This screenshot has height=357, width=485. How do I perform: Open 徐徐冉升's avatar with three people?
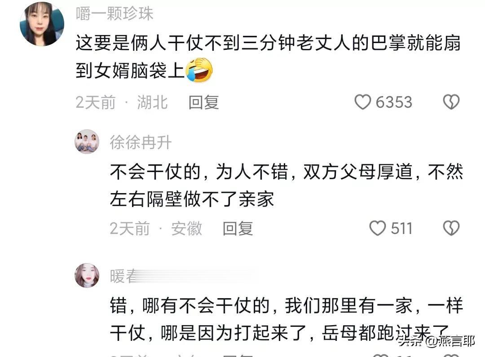pyautogui.click(x=87, y=142)
